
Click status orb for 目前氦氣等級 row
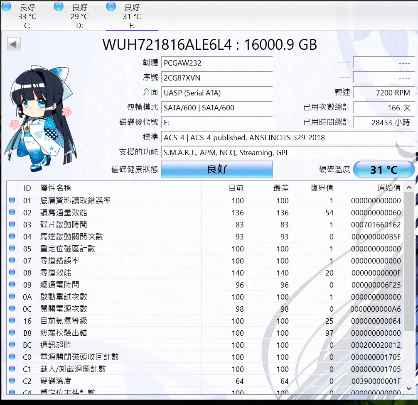pyautogui.click(x=12, y=321)
